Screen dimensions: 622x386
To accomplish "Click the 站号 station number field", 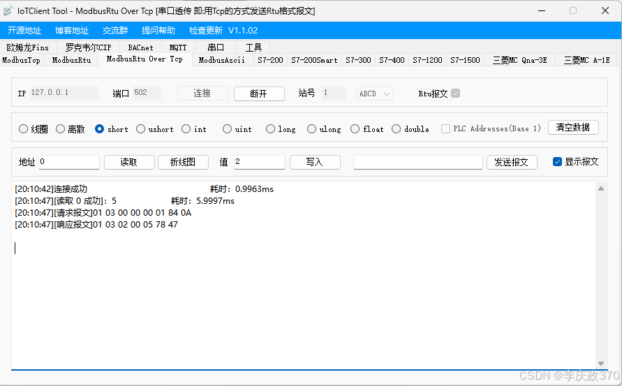I will (x=334, y=93).
